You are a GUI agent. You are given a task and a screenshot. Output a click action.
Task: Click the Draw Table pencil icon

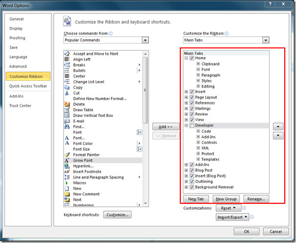click(67, 110)
